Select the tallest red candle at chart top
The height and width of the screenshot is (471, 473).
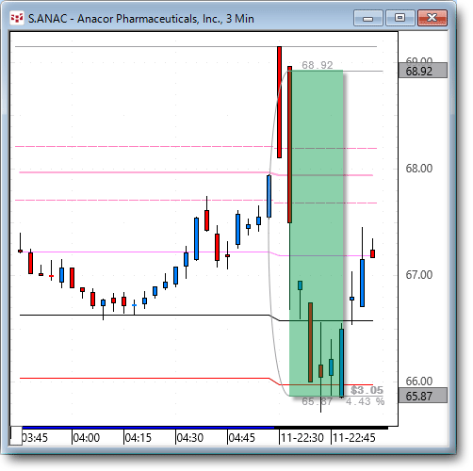click(x=279, y=102)
